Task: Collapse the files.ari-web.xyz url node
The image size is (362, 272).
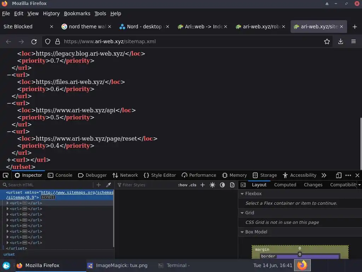Action: (9, 75)
